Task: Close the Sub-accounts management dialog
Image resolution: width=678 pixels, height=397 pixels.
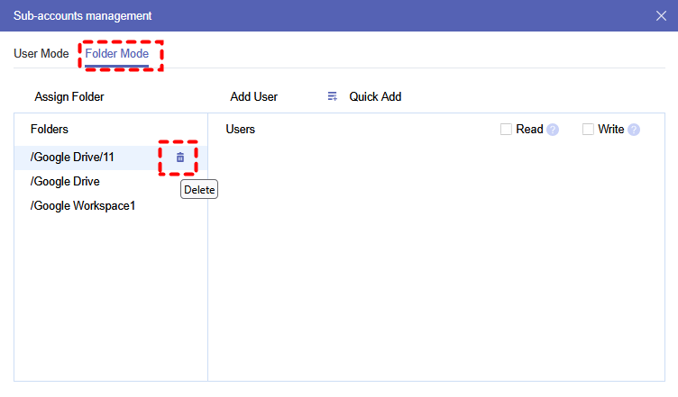Action: (661, 16)
